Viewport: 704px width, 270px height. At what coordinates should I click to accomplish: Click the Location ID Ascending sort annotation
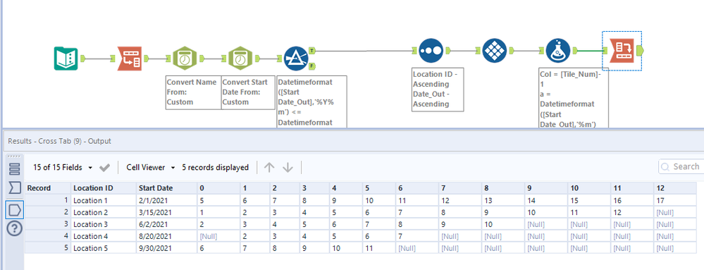pyautogui.click(x=438, y=89)
